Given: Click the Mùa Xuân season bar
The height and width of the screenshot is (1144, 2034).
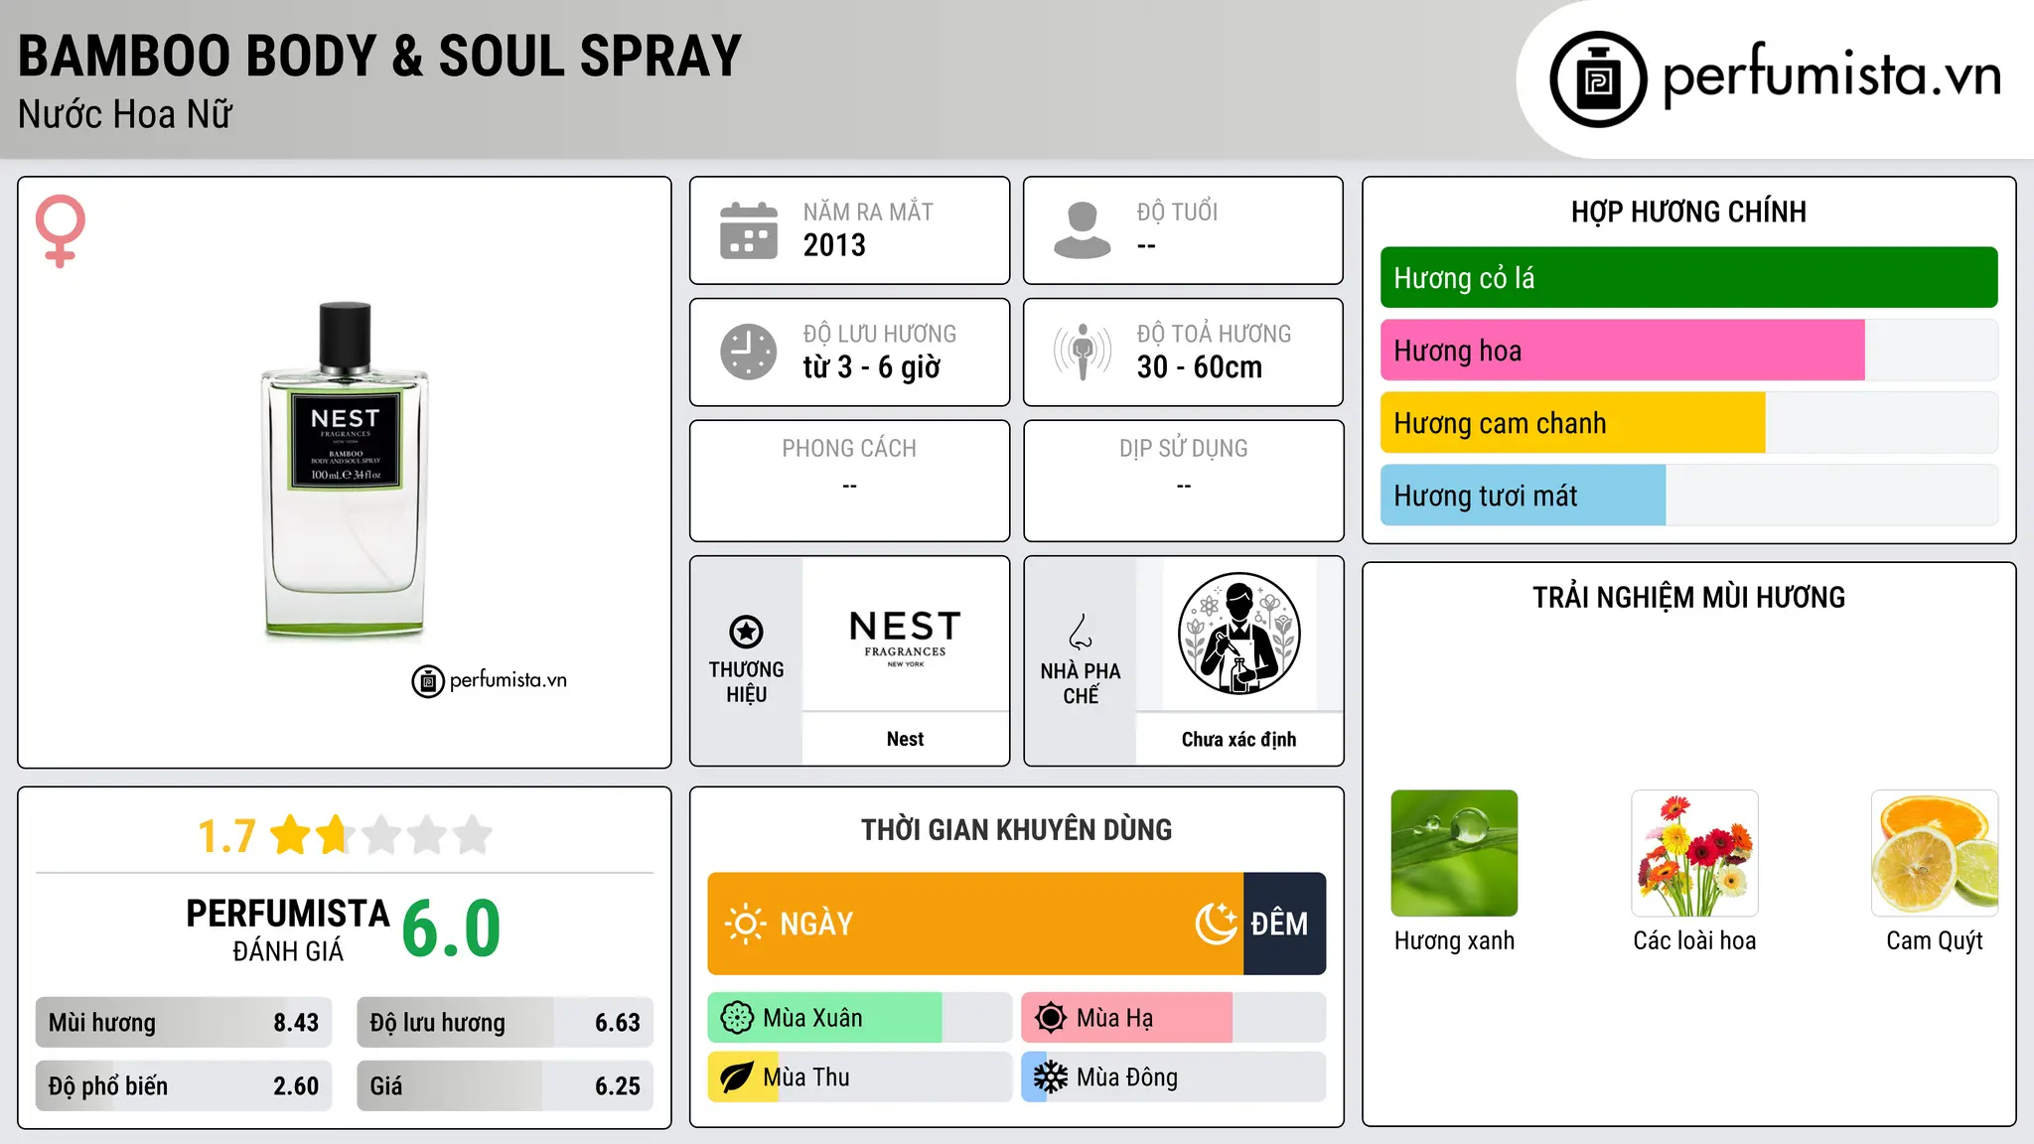Looking at the screenshot, I should pos(860,1018).
